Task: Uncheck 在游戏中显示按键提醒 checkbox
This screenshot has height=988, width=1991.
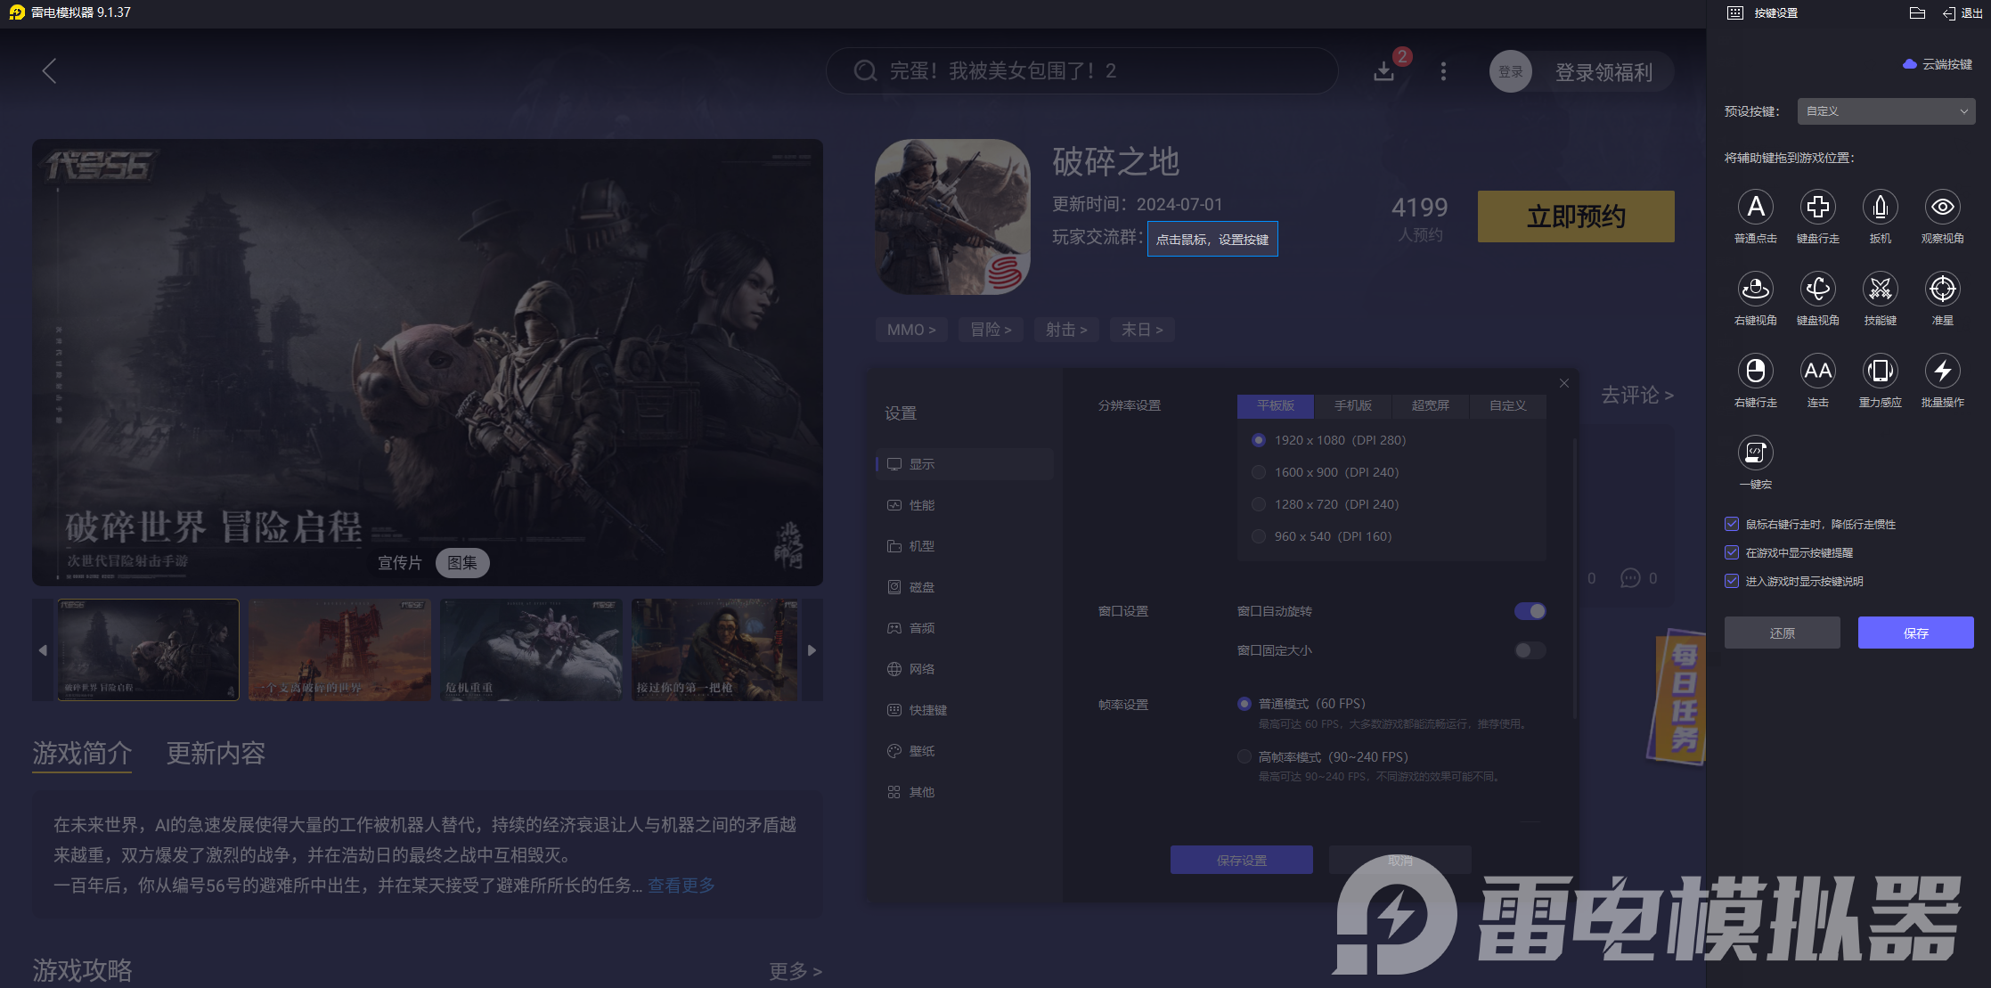Action: tap(1732, 552)
